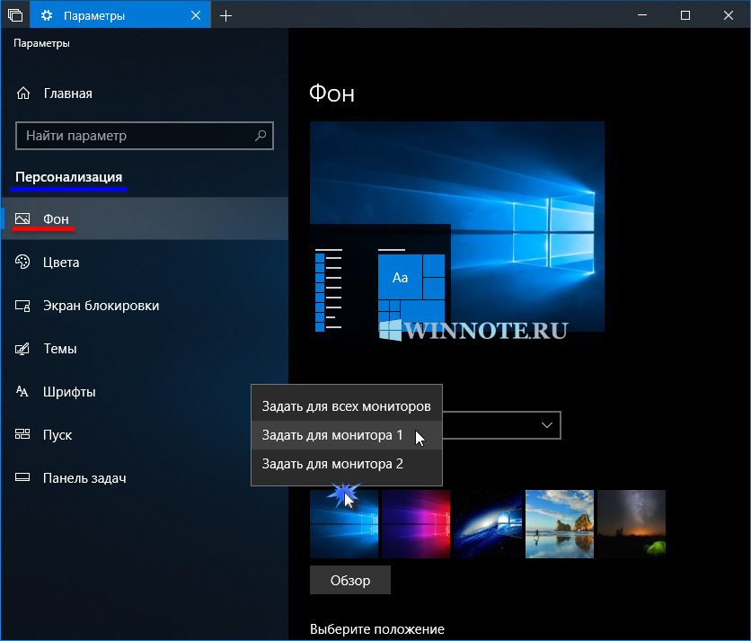Viewport: 751px width, 641px height.
Task: Pick the night sky tent wallpaper thumbnail
Action: 632,524
